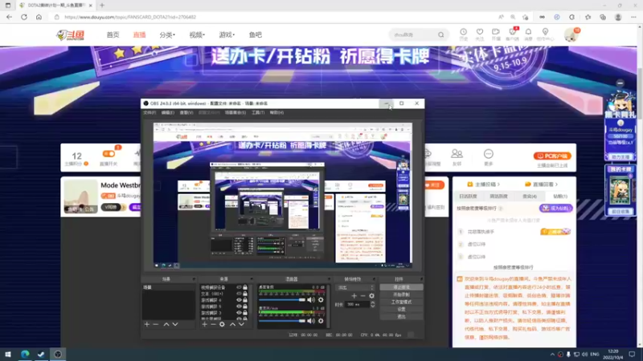Open mic/Aux settings gear in mixer

click(x=321, y=321)
